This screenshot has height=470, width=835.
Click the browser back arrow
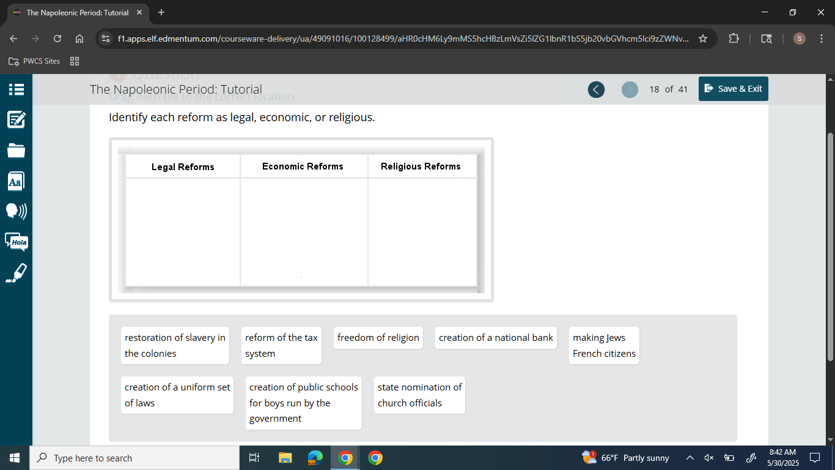tap(13, 39)
